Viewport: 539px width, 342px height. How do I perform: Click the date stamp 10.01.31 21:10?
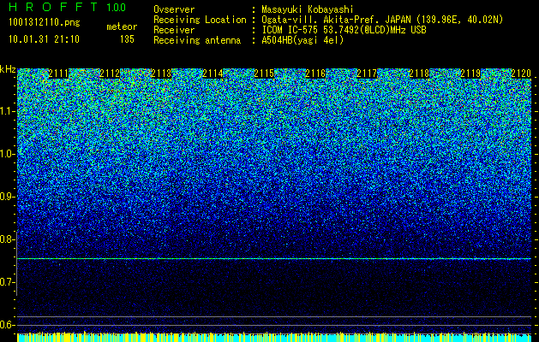pos(44,39)
